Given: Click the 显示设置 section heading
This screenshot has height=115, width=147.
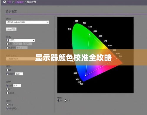Looking at the screenshot, I should point(11,11).
